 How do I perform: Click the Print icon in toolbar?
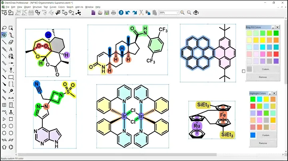pyautogui.click(x=114, y=13)
